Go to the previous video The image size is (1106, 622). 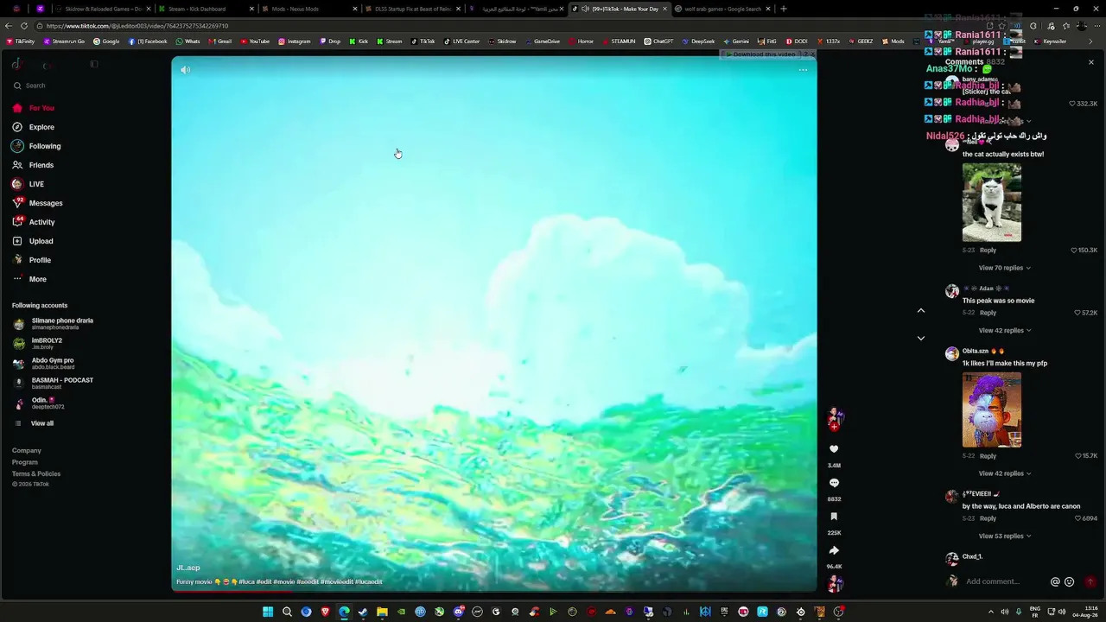click(x=921, y=310)
